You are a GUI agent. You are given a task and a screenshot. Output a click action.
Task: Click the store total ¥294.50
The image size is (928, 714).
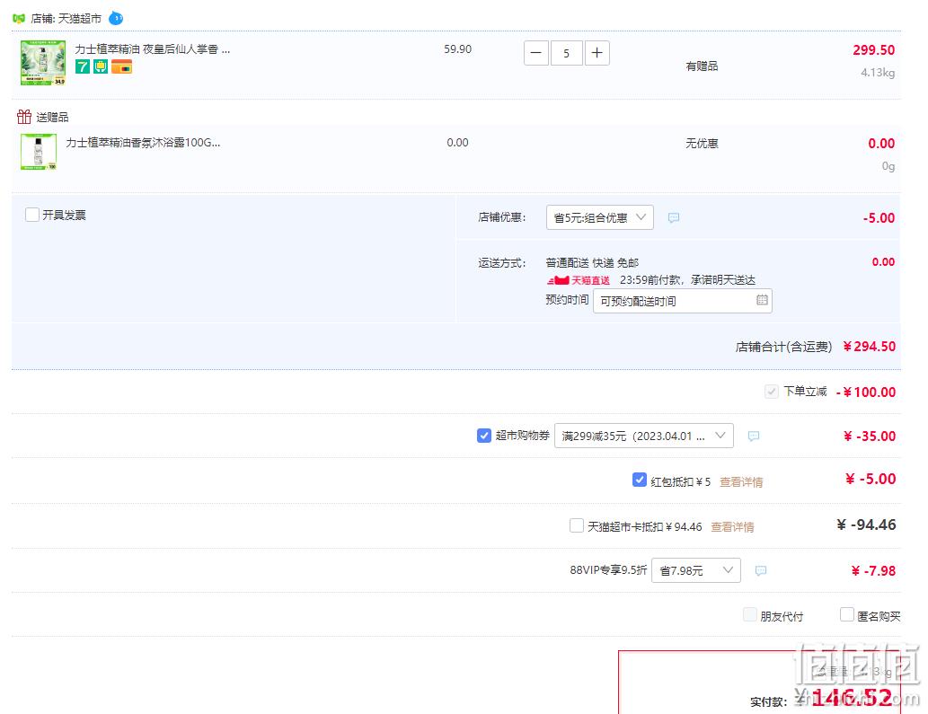pyautogui.click(x=870, y=347)
